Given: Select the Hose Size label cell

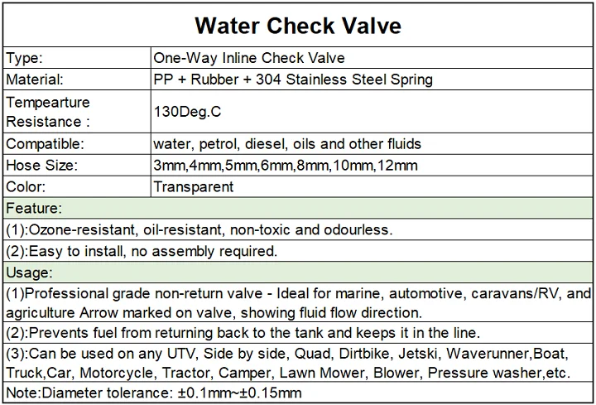Looking at the screenshot, I should (x=77, y=165).
